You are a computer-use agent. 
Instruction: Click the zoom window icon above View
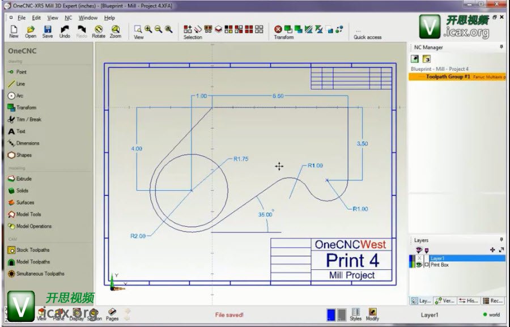[x=138, y=29]
